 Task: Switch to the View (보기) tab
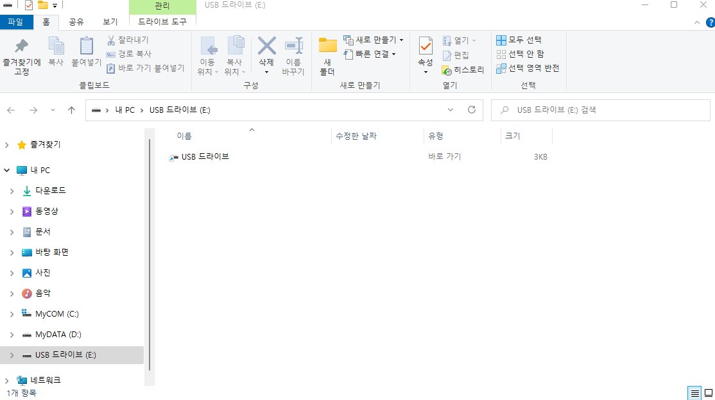110,22
